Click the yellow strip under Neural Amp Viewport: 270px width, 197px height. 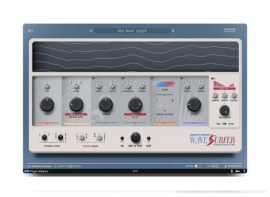[x=76, y=123]
